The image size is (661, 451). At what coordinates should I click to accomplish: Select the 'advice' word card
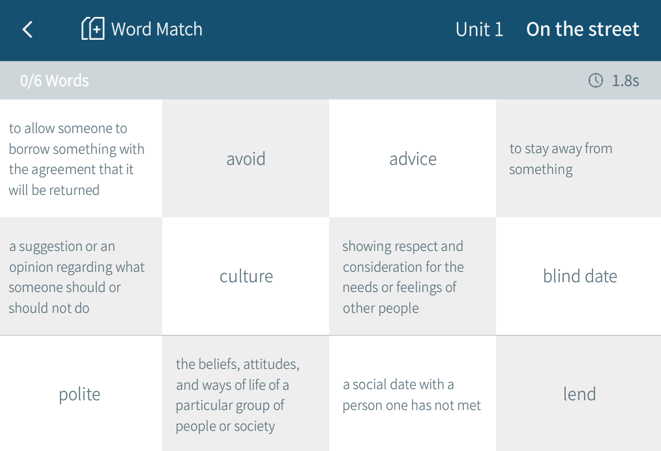(x=413, y=159)
